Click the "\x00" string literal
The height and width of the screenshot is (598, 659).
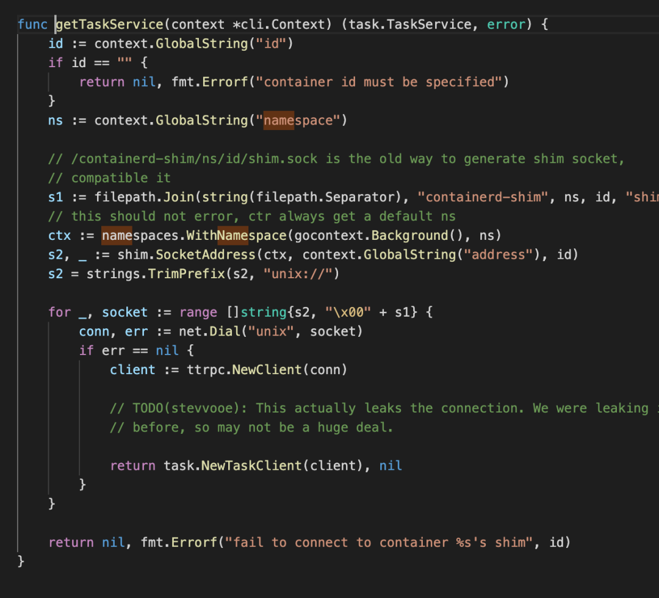tap(348, 312)
